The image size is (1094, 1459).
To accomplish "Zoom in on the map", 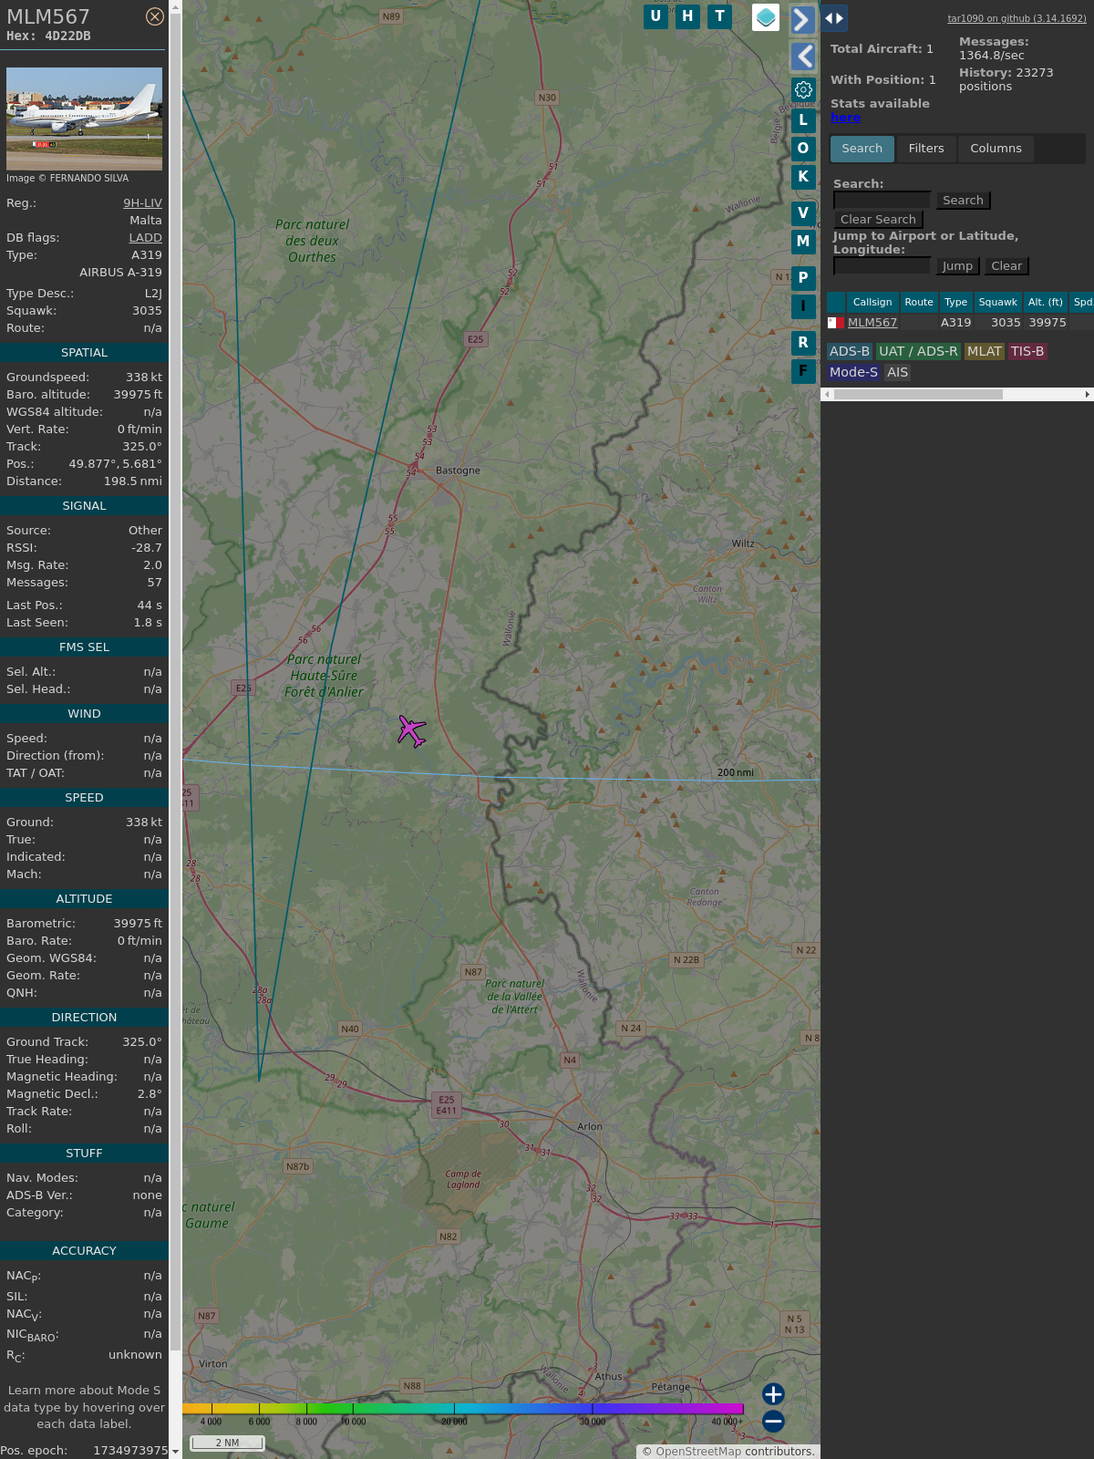I will (773, 1394).
